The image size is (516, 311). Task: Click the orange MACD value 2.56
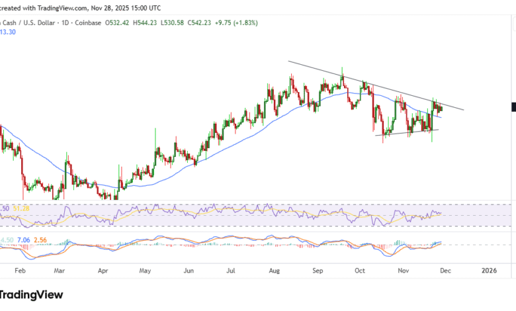[x=39, y=240]
